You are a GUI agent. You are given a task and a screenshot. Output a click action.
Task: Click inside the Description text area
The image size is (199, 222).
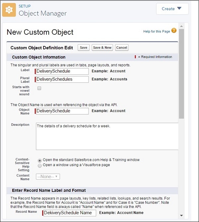[106, 136]
